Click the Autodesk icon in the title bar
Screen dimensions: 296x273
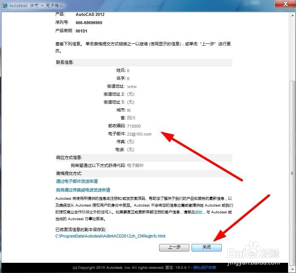pyautogui.click(x=4, y=6)
